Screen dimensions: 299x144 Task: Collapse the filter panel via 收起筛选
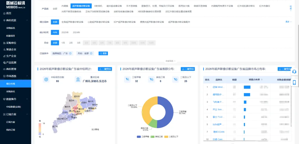(171, 61)
